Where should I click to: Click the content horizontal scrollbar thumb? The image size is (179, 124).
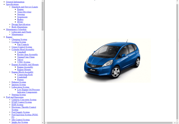109,123
